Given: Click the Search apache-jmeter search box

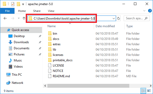Looking at the screenshot, I should (137, 18).
